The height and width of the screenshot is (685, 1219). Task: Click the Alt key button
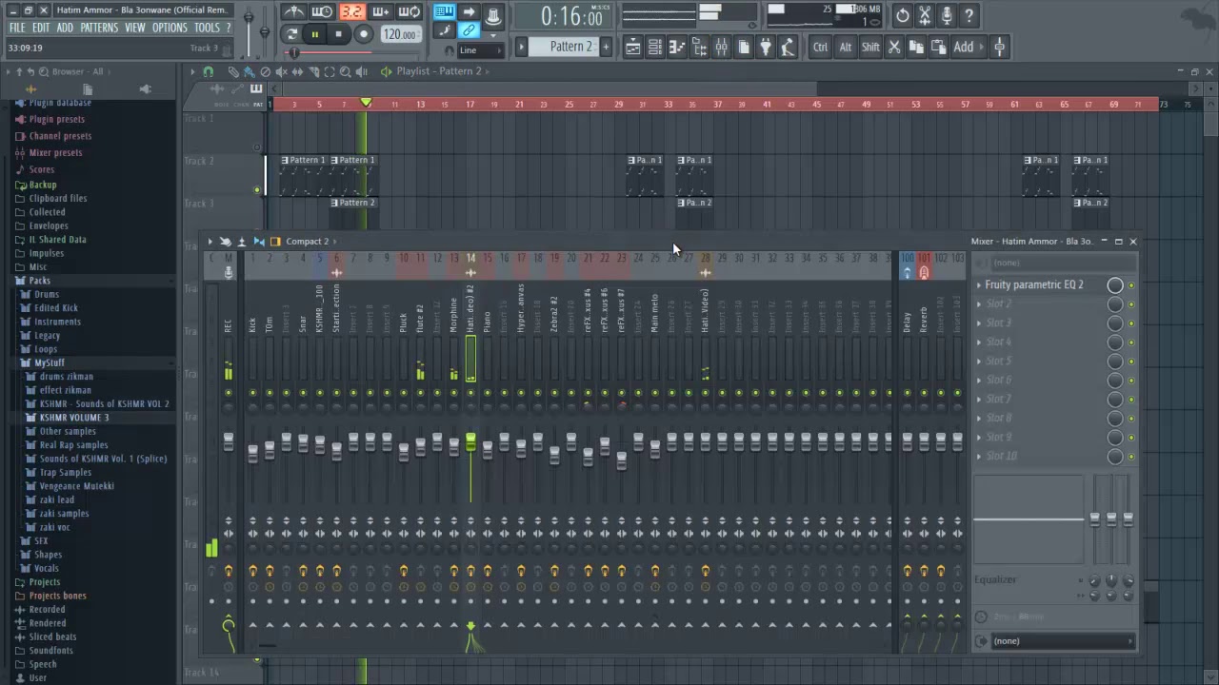tap(846, 47)
